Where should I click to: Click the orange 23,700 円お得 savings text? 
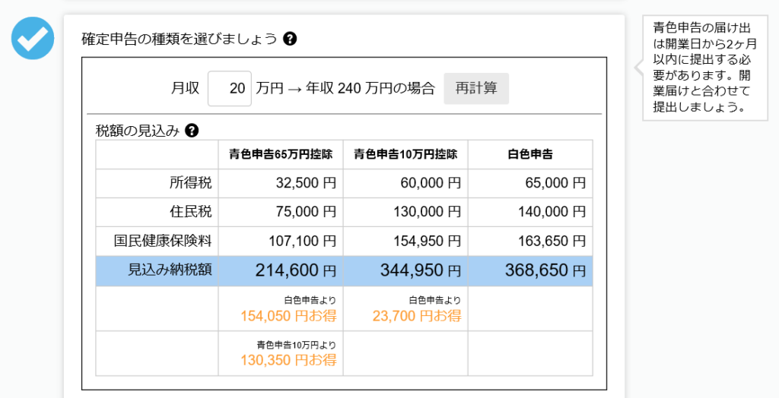click(417, 316)
